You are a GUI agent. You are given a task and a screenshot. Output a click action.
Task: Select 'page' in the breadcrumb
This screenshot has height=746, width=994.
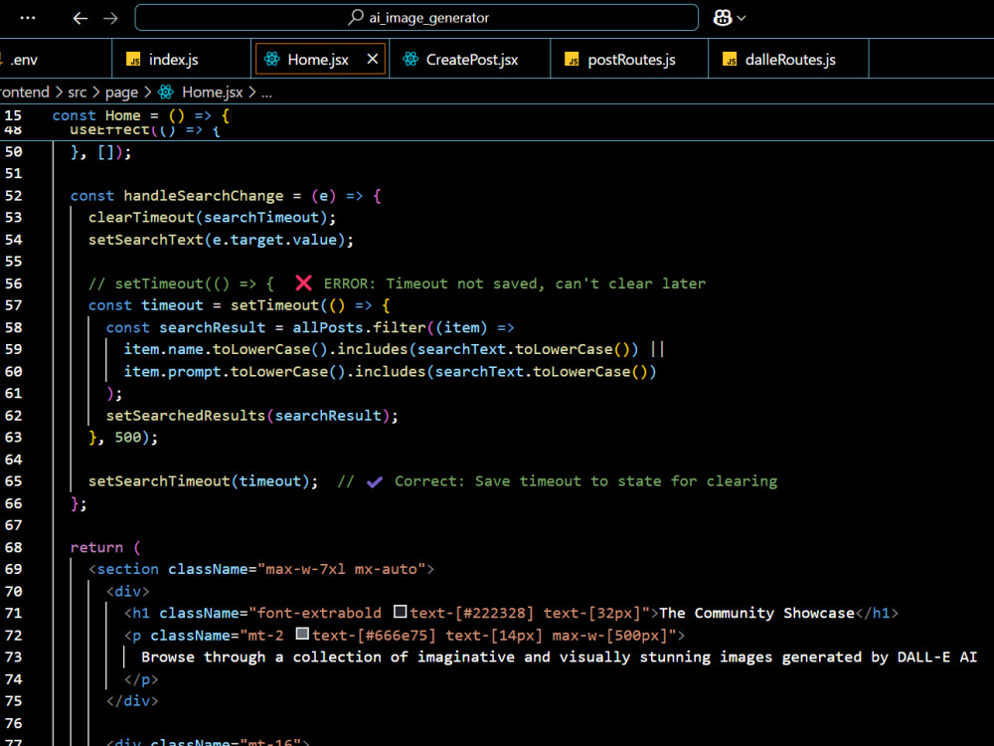click(121, 93)
